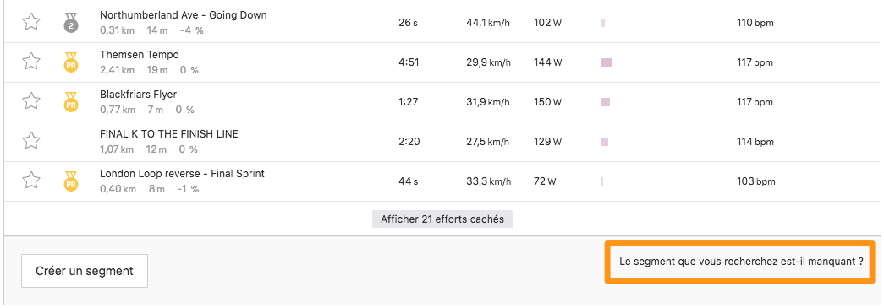Open the Themsen Tempo segment details

140,55
